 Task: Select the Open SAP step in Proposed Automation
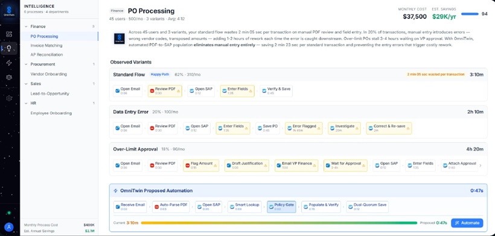(x=209, y=206)
